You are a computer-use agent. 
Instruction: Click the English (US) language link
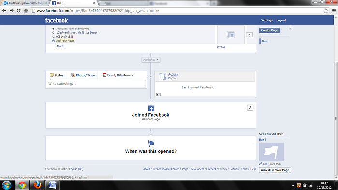coord(76,169)
